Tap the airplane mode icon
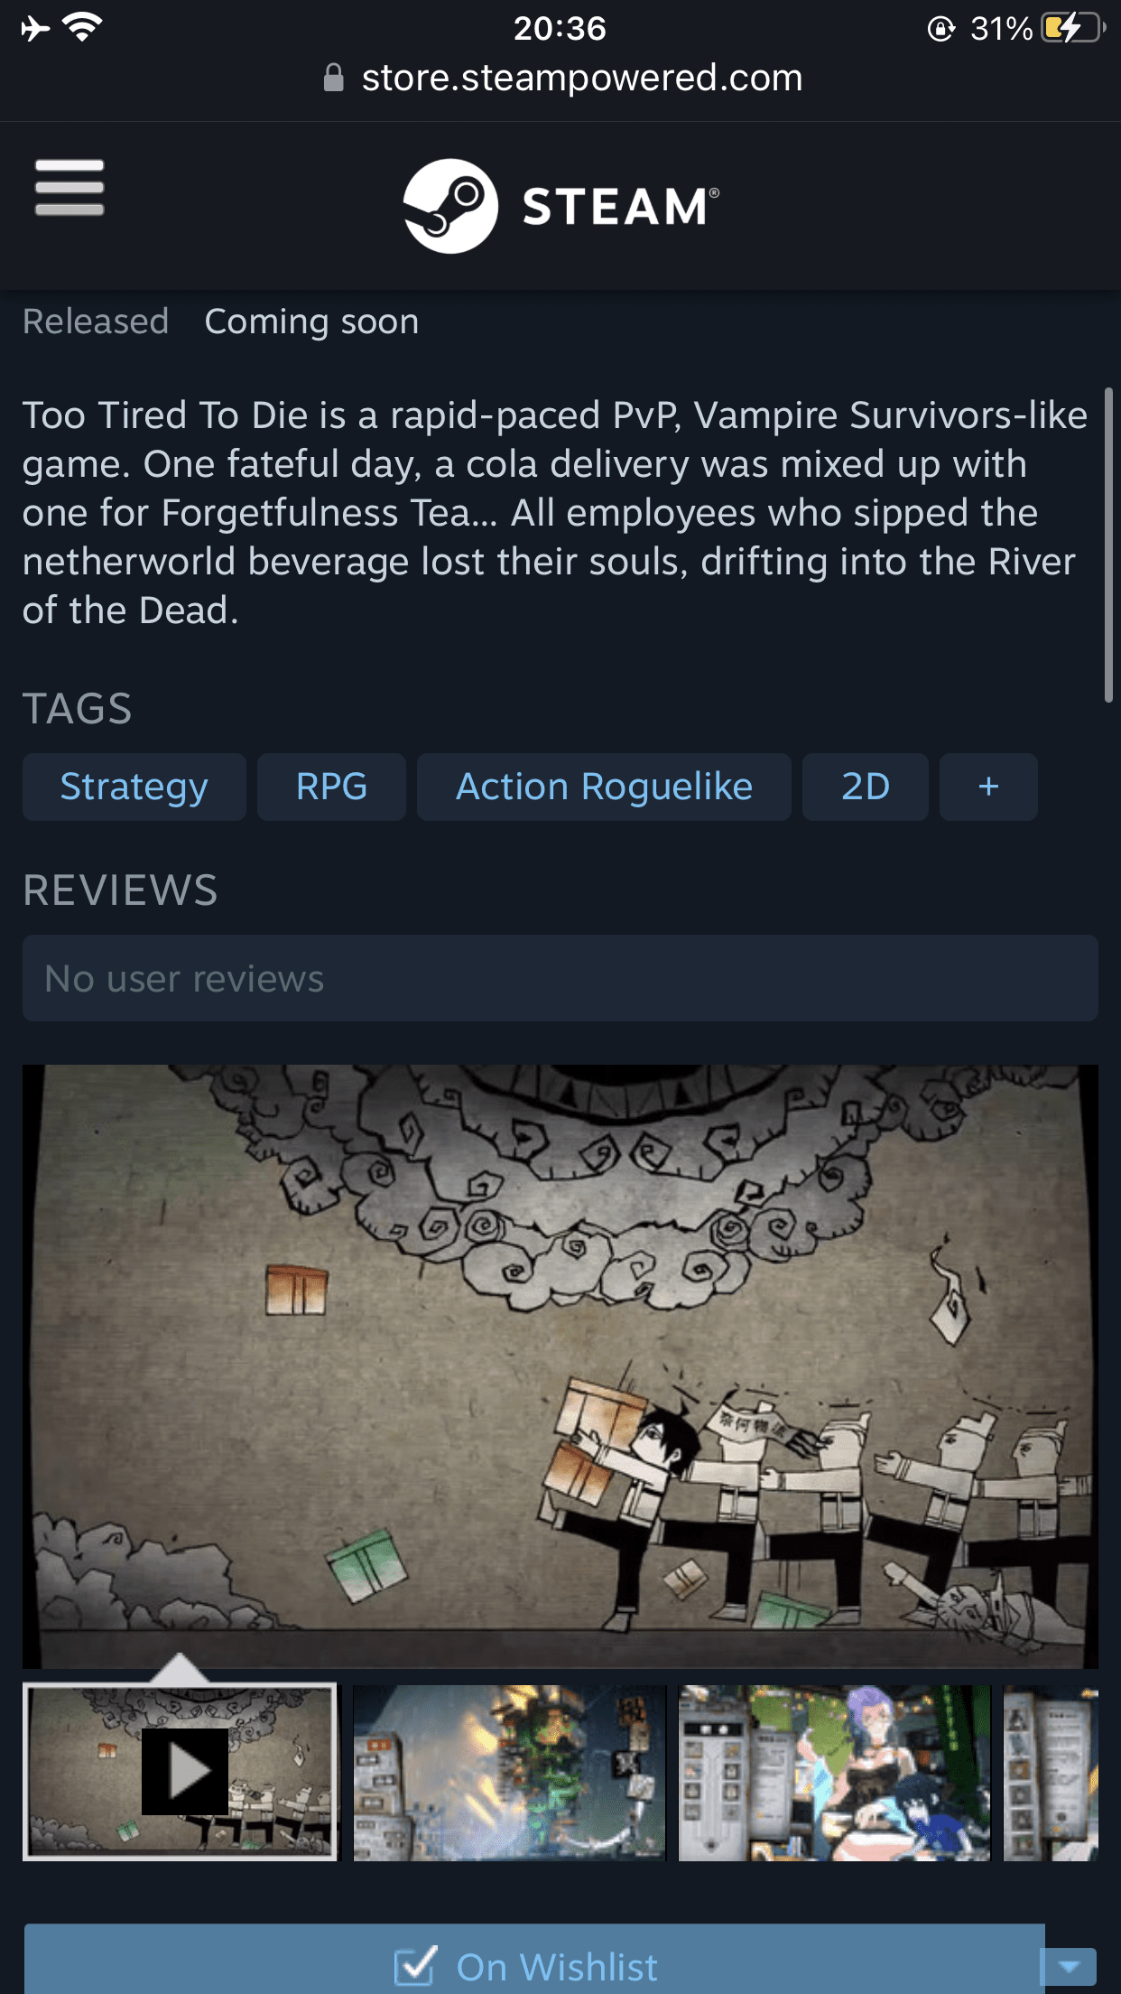 click(x=35, y=28)
